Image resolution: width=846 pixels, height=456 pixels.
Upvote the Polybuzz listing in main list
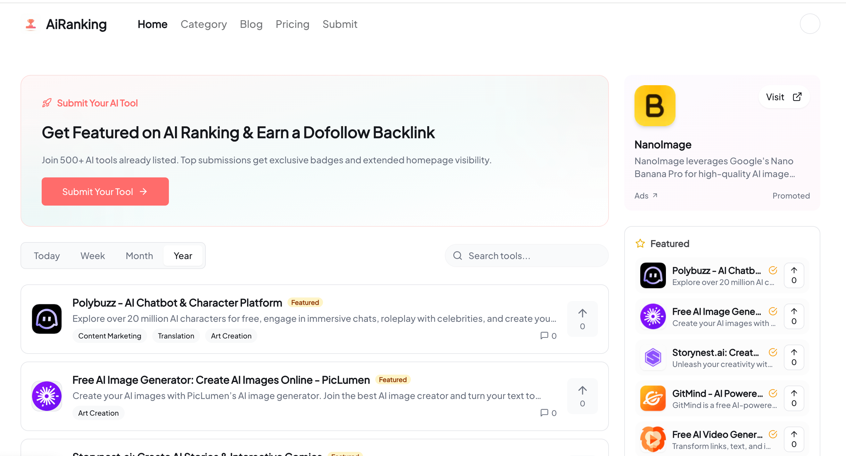pos(582,319)
